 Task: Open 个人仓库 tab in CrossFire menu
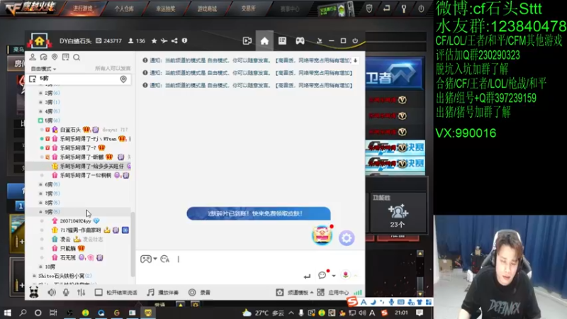click(x=124, y=9)
